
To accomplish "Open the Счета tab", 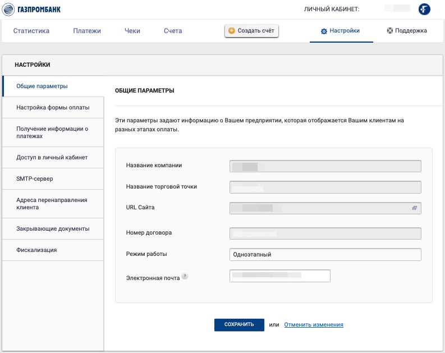I will (x=173, y=31).
